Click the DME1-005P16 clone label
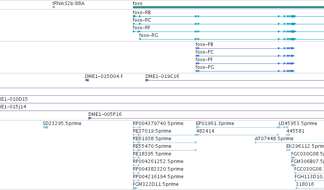The image size is (324, 190). 105,114
